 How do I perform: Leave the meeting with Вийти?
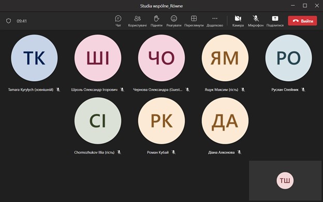point(302,21)
